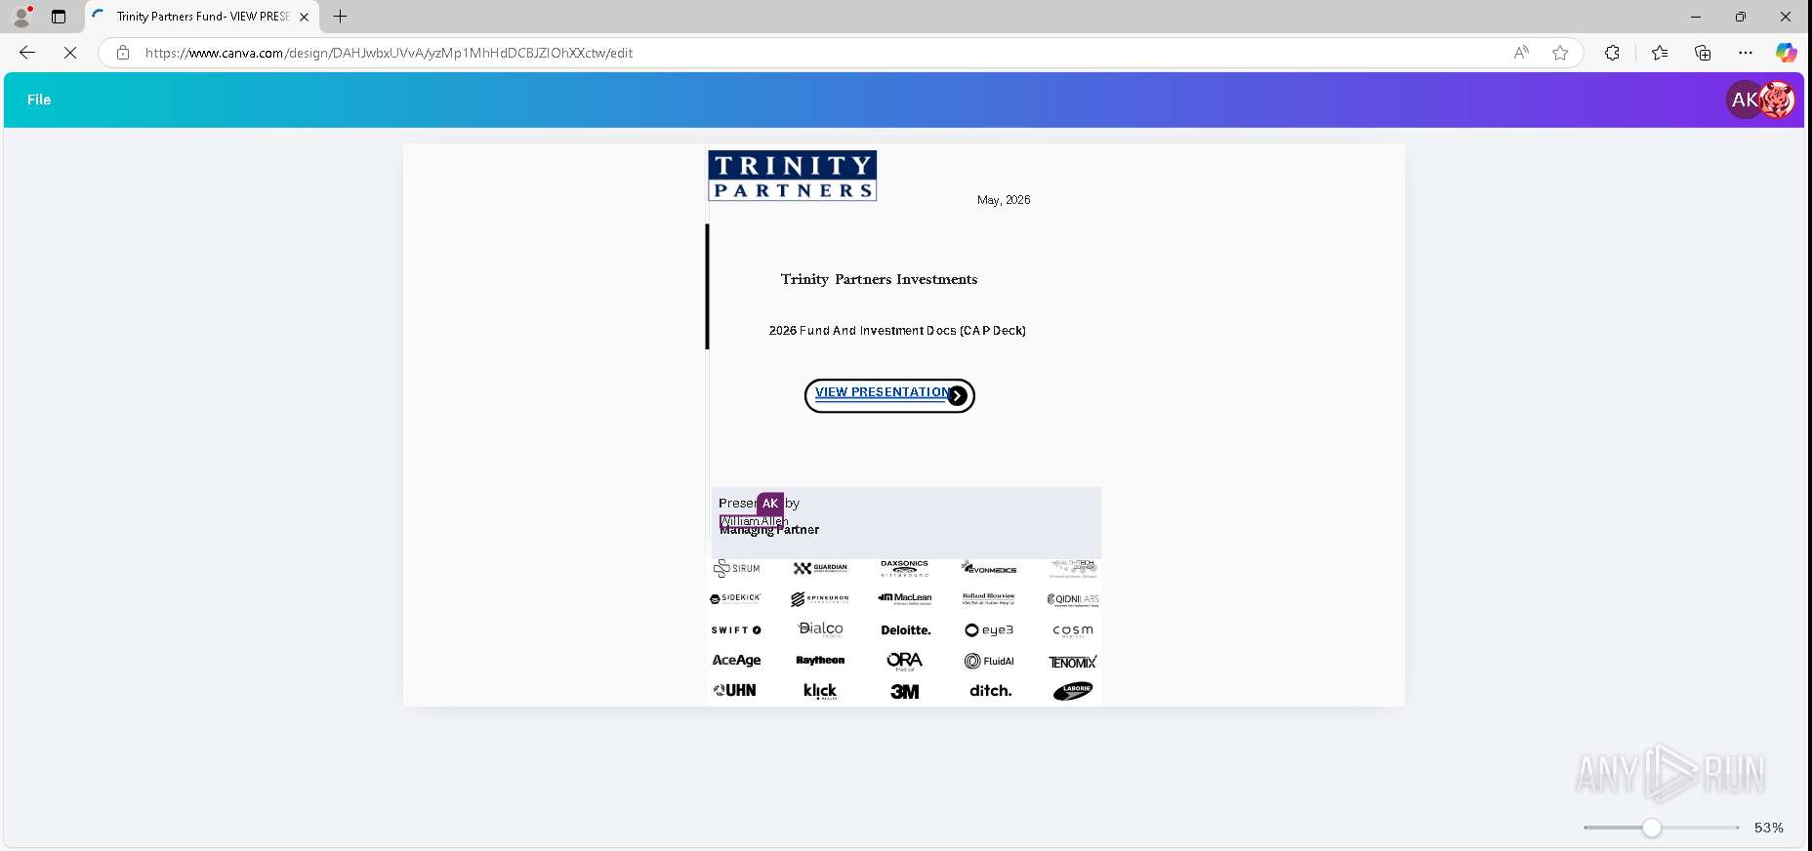Restore down the browser window
Image resolution: width=1812 pixels, height=851 pixels.
coord(1741,17)
